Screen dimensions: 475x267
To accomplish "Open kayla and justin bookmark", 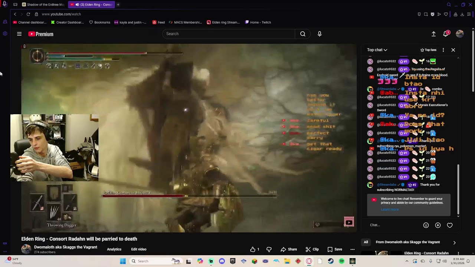I will (x=130, y=22).
